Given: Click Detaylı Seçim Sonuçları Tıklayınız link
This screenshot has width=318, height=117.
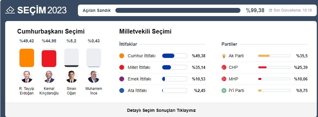Looking at the screenshot, I should click(x=161, y=111).
